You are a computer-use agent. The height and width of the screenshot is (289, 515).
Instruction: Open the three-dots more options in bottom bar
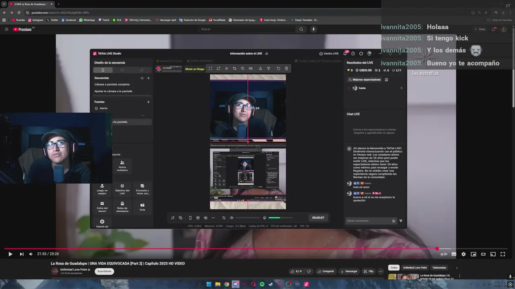(x=213, y=218)
